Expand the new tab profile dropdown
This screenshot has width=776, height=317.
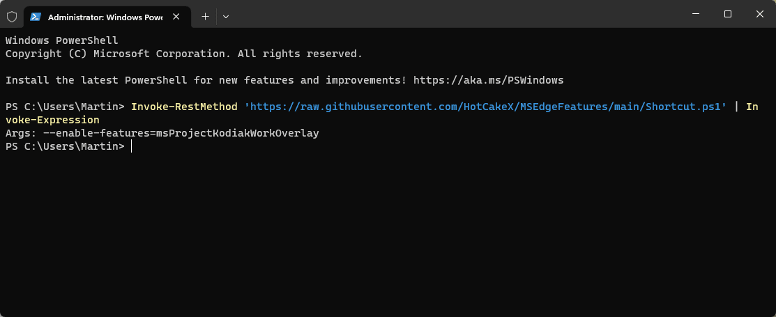(x=226, y=15)
